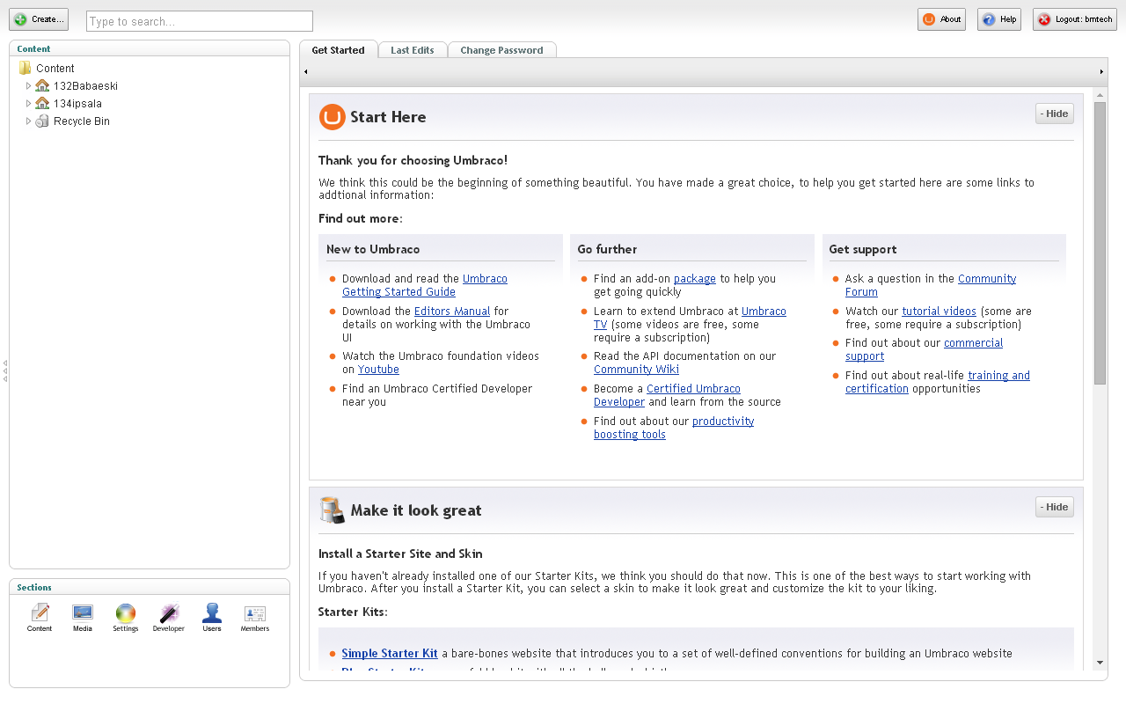Click the scrollbar up arrow
The height and width of the screenshot is (704, 1126).
1100,94
